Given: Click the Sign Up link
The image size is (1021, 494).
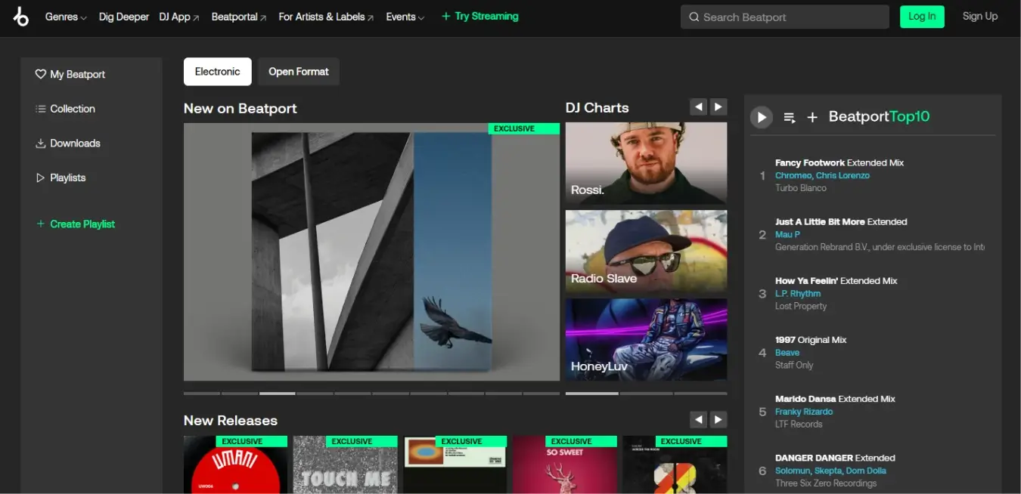Looking at the screenshot, I should click(x=980, y=16).
